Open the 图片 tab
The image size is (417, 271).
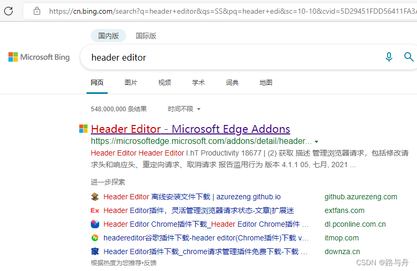pos(131,83)
